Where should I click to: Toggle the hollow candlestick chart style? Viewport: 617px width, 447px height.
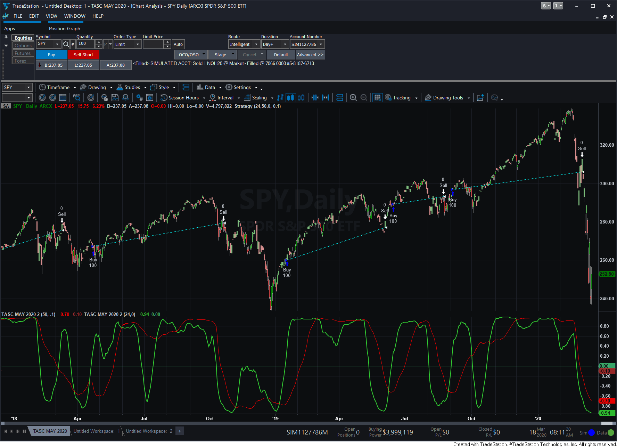301,98
